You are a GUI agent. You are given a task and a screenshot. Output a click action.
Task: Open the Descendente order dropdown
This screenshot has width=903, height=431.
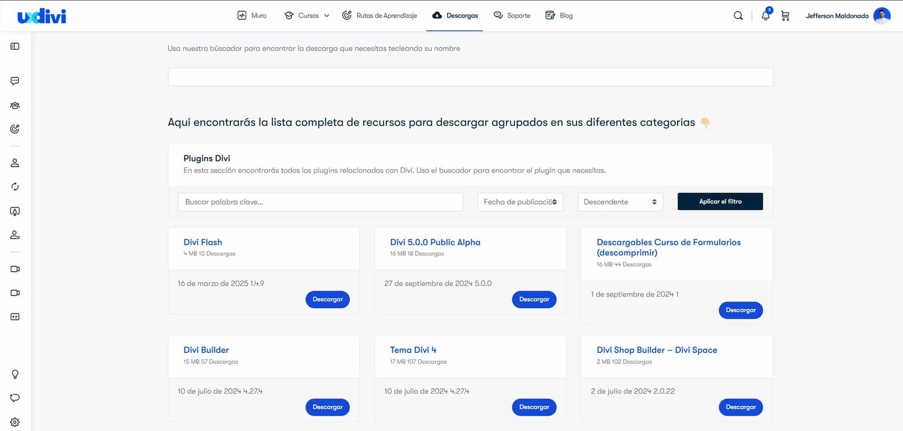point(620,202)
